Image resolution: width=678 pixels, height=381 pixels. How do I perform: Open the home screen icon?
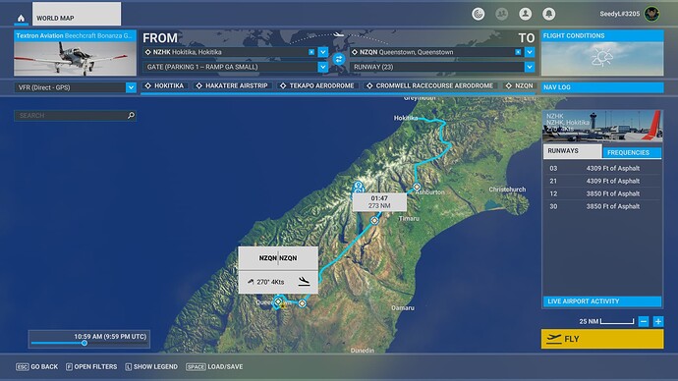point(21,18)
